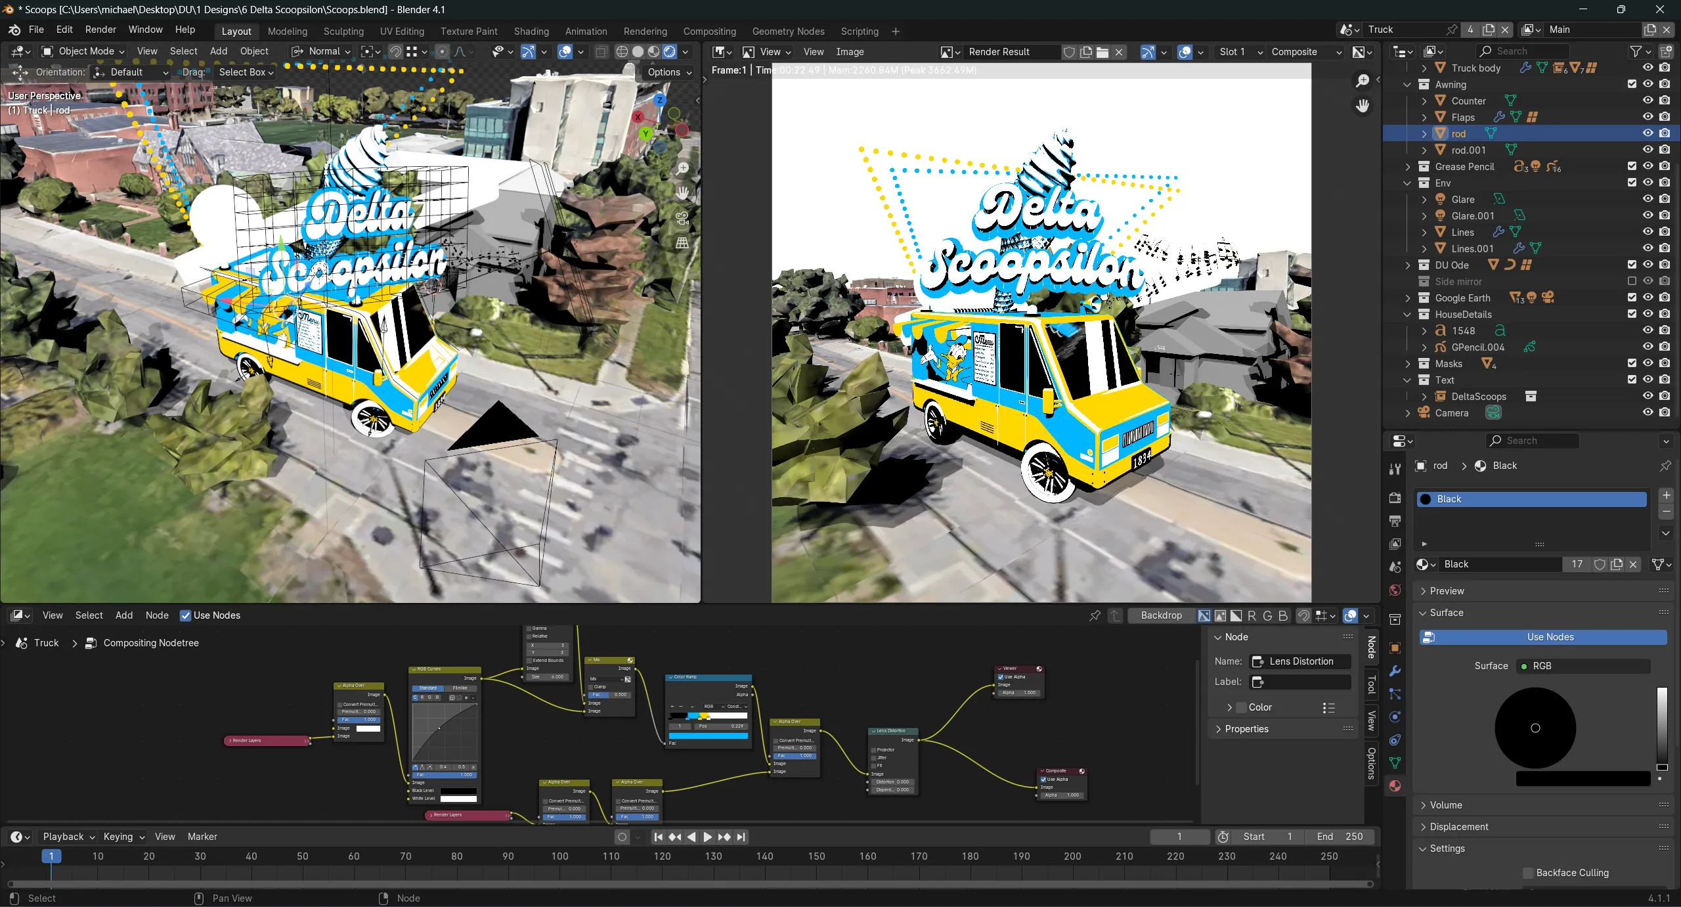The width and height of the screenshot is (1681, 907).
Task: Select the rendered viewport shading icon
Action: 669,51
